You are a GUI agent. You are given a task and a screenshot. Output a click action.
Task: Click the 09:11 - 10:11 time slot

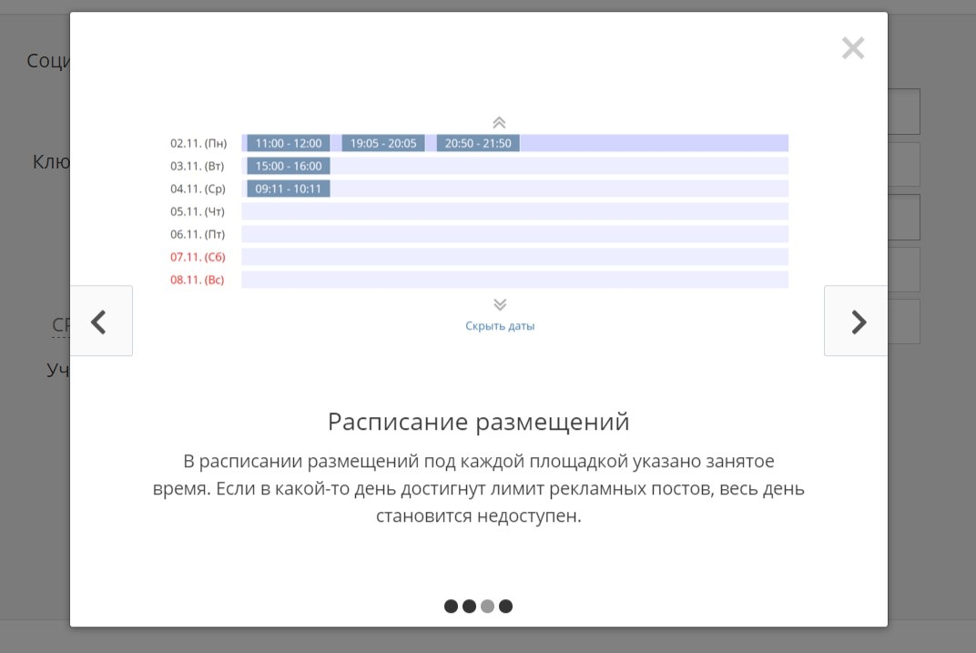(289, 189)
